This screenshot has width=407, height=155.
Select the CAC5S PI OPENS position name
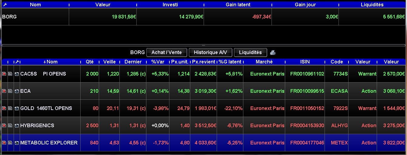click(x=43, y=74)
